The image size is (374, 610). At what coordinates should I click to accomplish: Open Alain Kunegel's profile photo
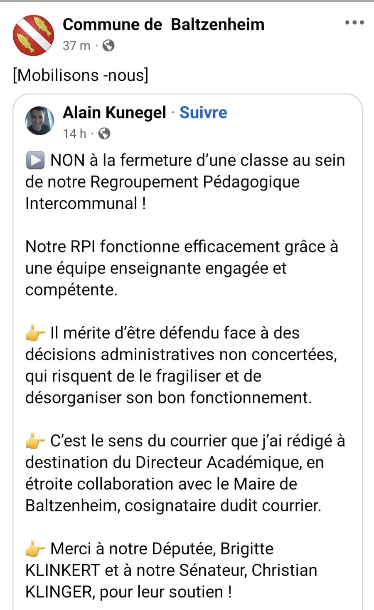[x=40, y=121]
